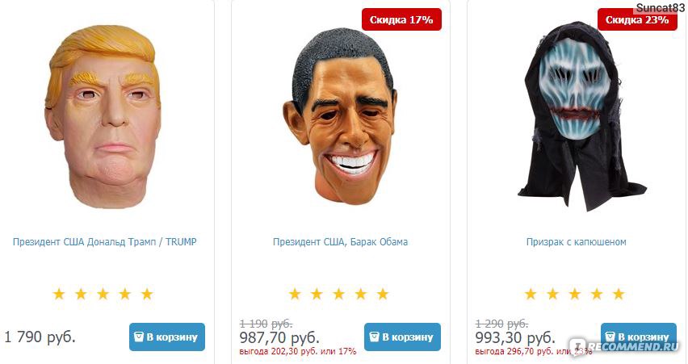Add the Obama mask to cart
Screen dimensions: 688x364
pyautogui.click(x=402, y=337)
